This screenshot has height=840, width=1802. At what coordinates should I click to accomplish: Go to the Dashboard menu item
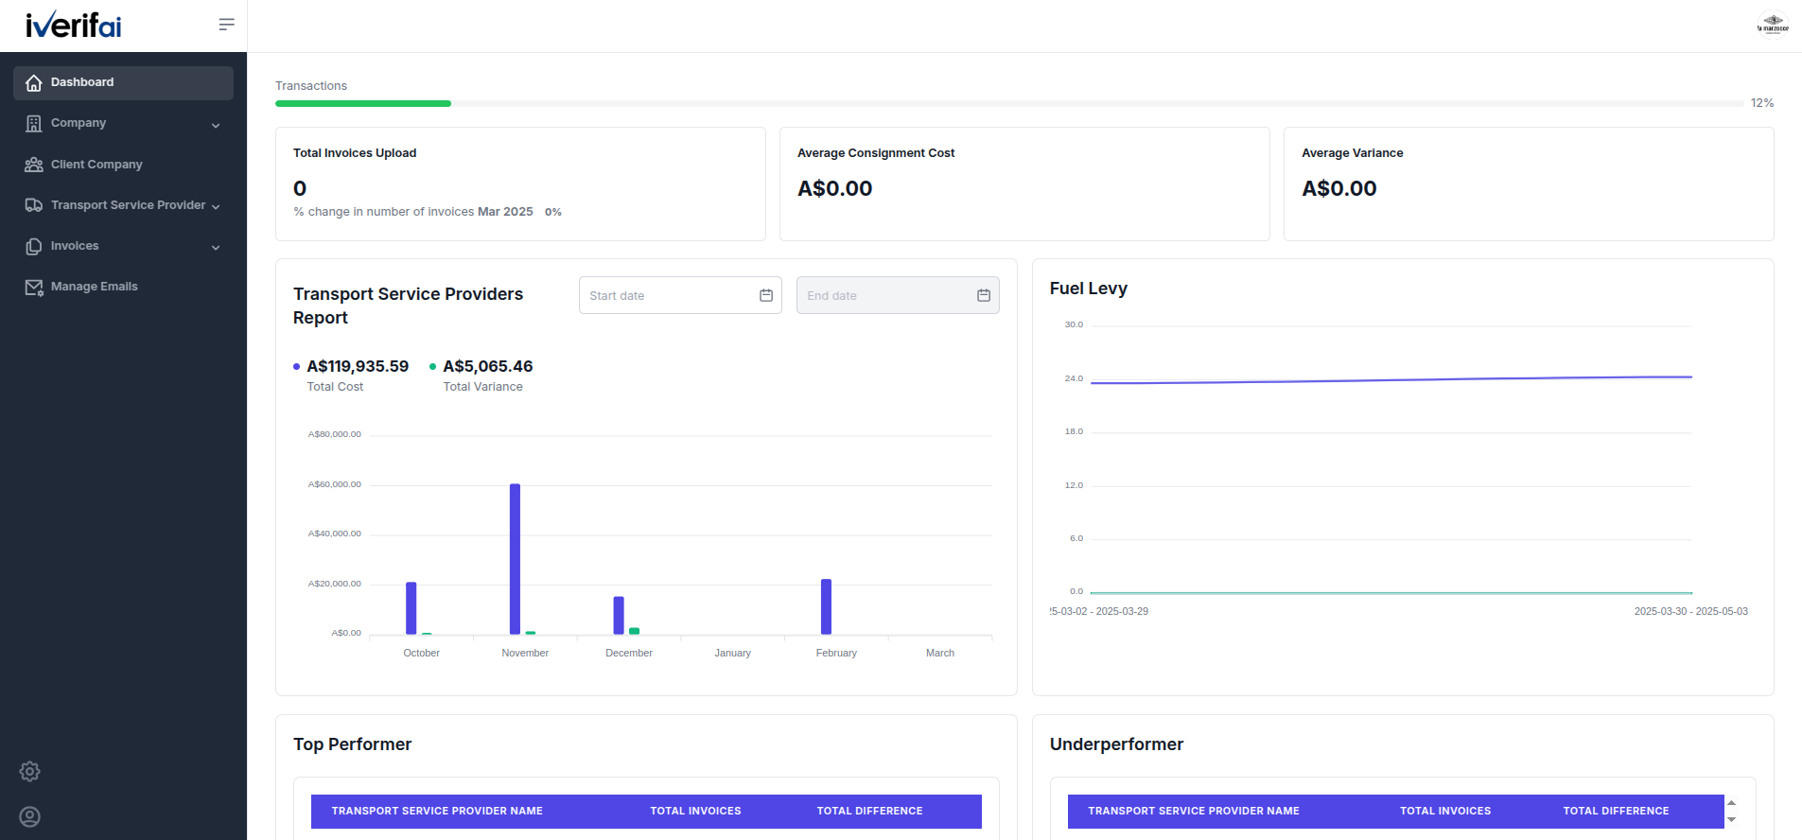click(123, 83)
